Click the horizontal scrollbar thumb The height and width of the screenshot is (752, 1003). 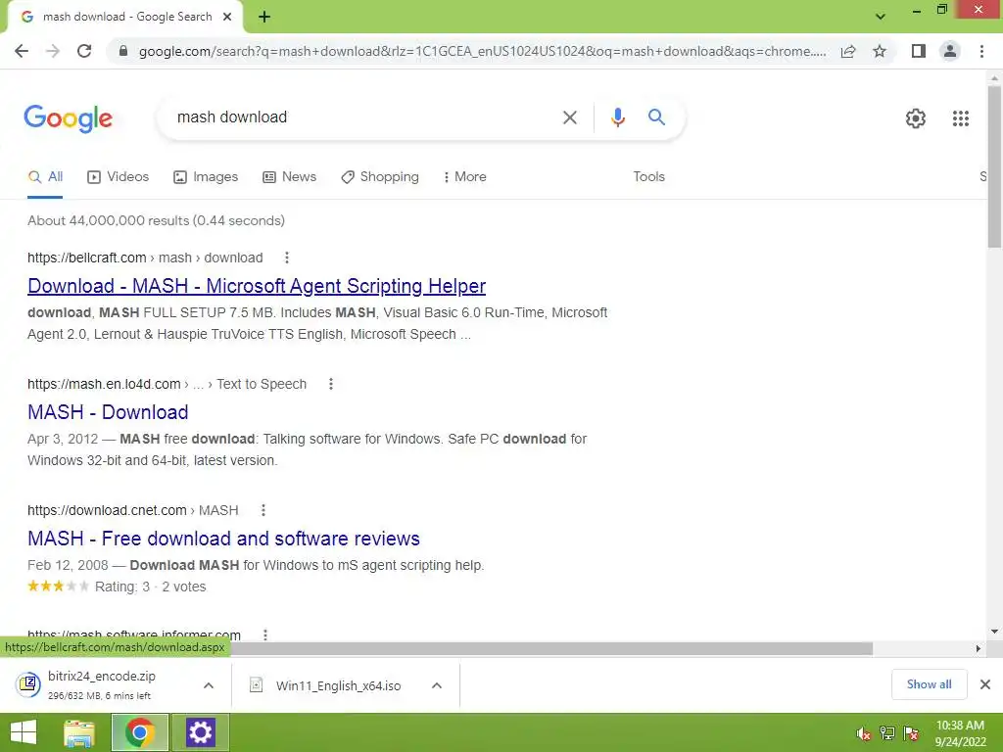pyautogui.click(x=551, y=648)
